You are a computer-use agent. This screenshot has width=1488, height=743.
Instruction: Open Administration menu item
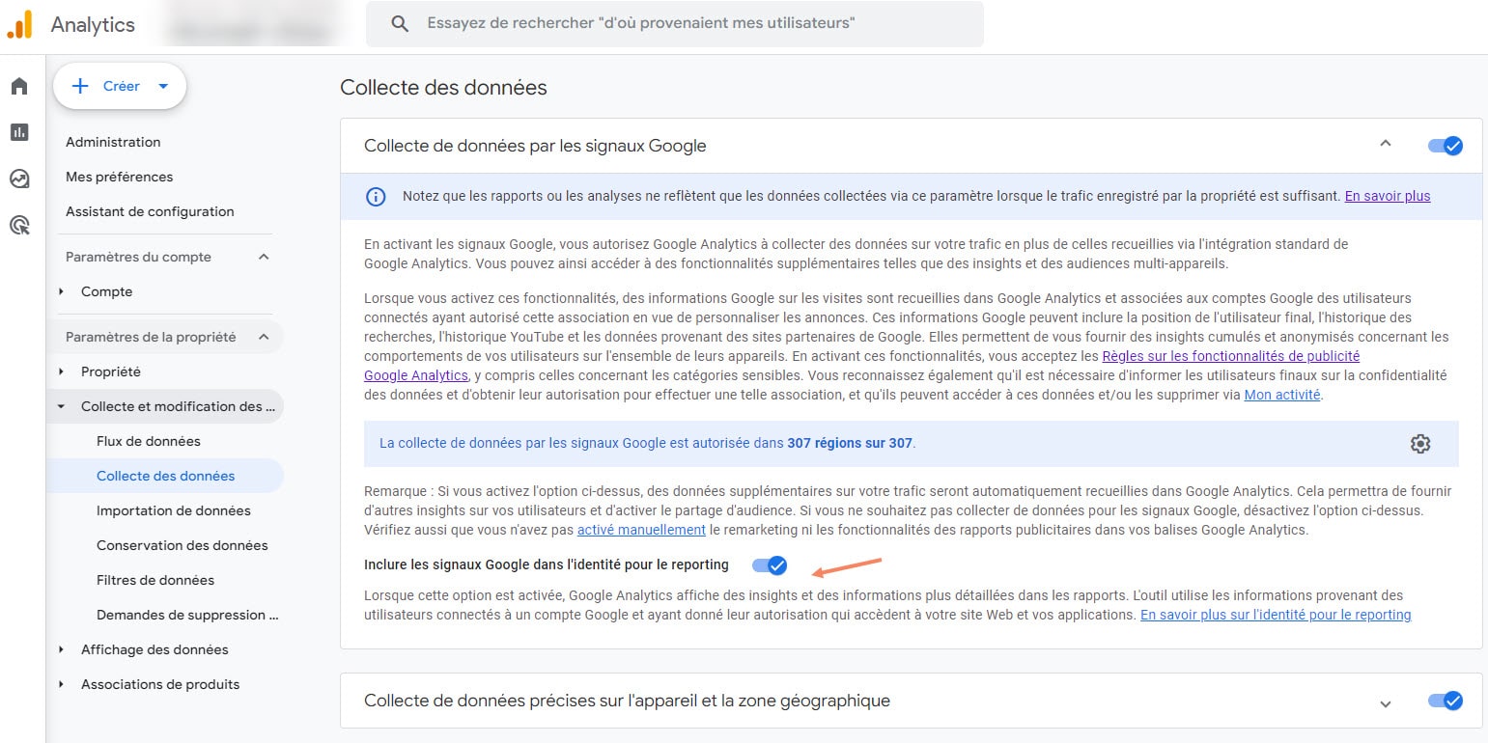coord(113,142)
